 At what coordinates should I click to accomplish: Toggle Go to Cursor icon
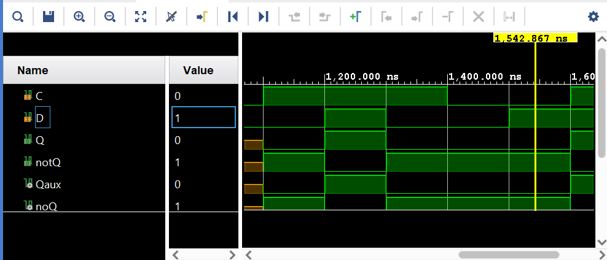pyautogui.click(x=202, y=17)
